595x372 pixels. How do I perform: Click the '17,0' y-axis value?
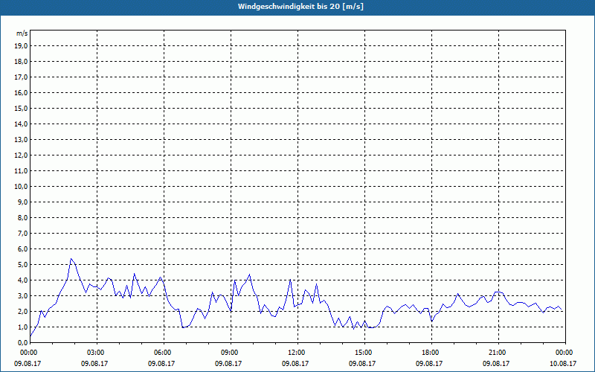21,77
